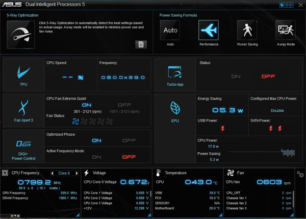The height and width of the screenshot is (219, 306).
Task: Set Optimized Phase OFF
Action: point(129,141)
